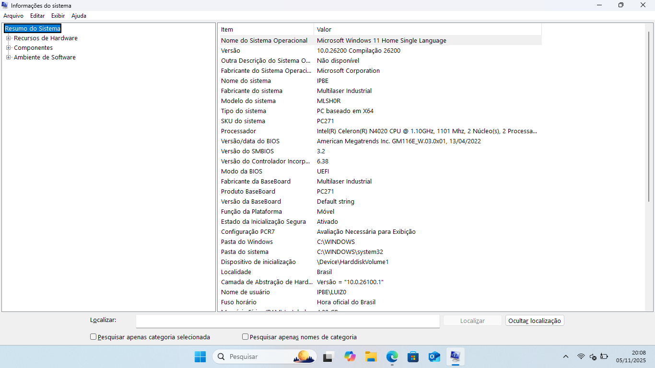
Task: Enable Pesquisar apenas categoria selecionada checkbox
Action: click(94, 337)
